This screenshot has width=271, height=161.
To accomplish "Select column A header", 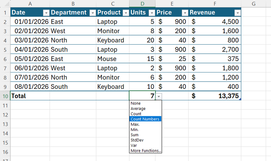I will (30, 4).
